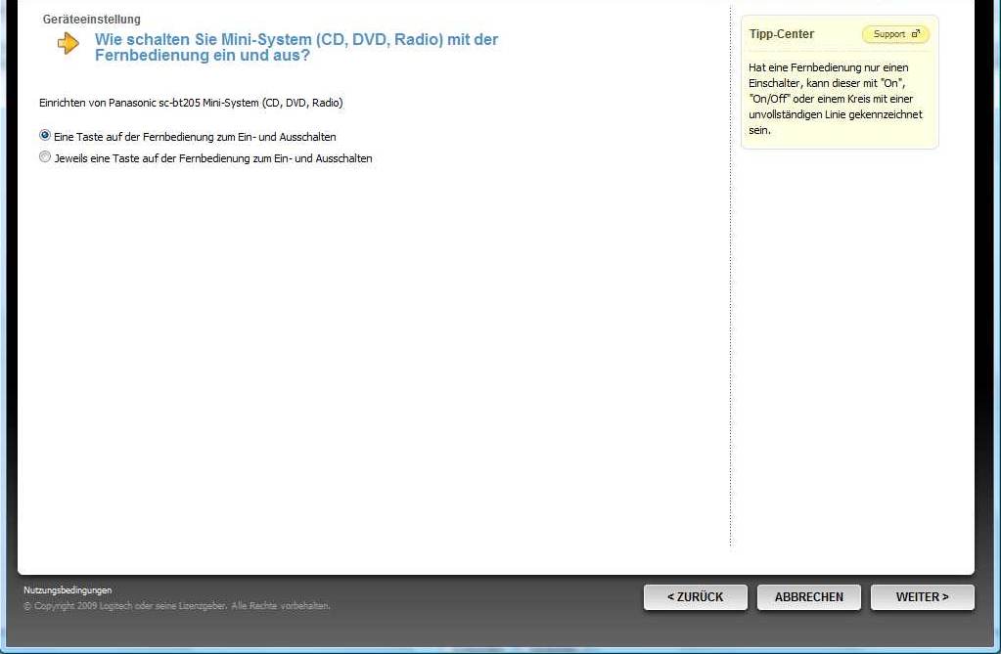
Task: Select the separate on and off buttons radio option
Action: pyautogui.click(x=45, y=157)
